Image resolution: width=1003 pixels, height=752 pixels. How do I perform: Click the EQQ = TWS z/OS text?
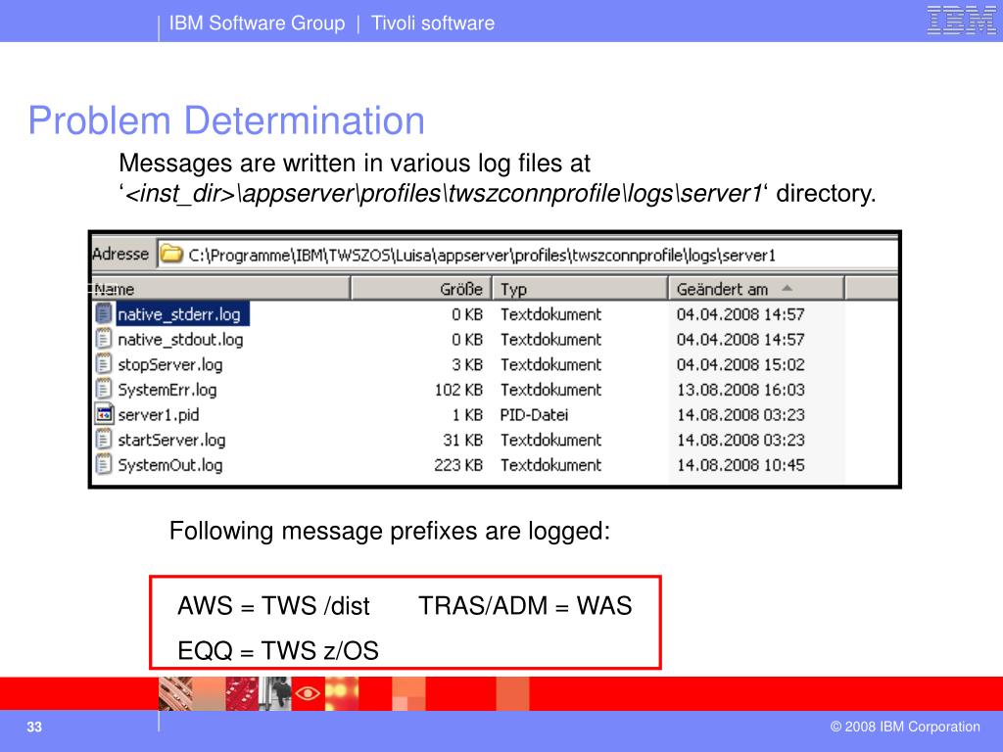[278, 650]
